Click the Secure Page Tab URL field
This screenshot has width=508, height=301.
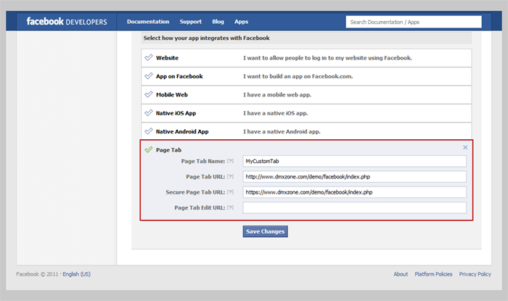coord(354,192)
